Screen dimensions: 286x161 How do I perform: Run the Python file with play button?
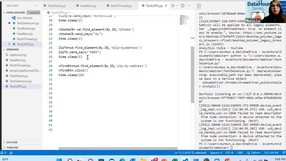tap(173, 6)
